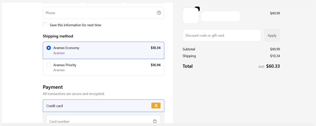Click the Payment section heading
Viewport: 316px width, 126px height.
click(x=53, y=87)
